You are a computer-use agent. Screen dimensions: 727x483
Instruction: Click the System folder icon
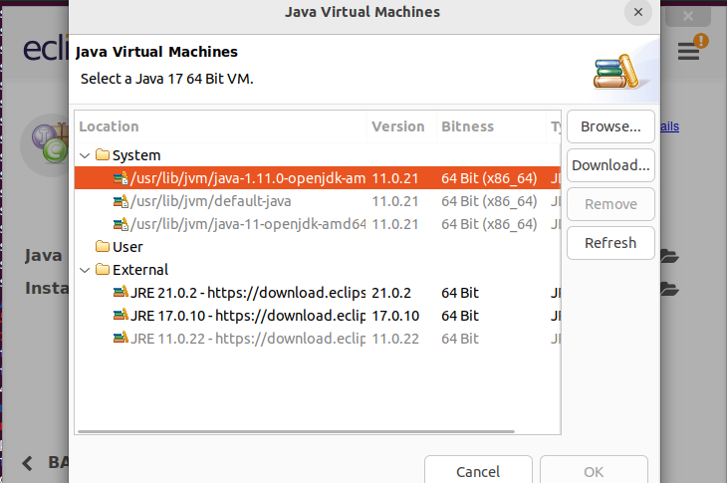click(x=103, y=154)
